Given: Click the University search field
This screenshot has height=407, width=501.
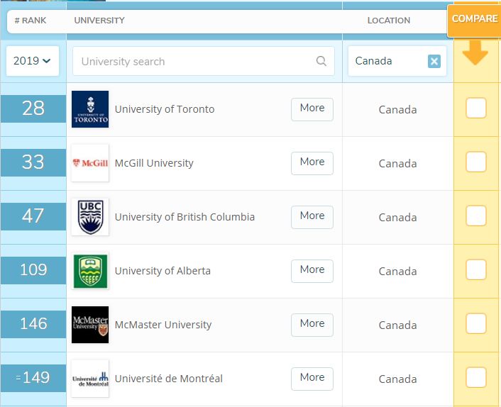Looking at the screenshot, I should 195,62.
